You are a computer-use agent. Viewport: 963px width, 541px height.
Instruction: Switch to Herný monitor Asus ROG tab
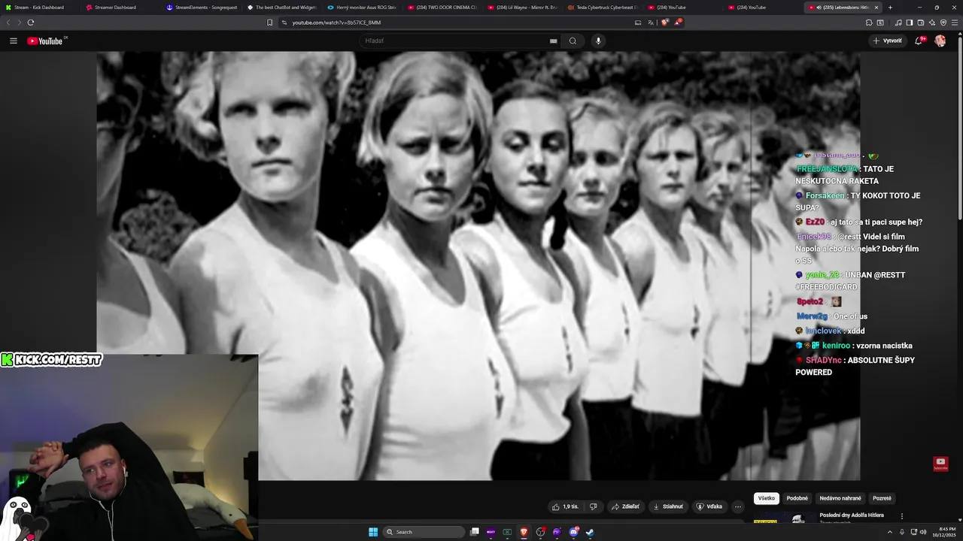pyautogui.click(x=363, y=8)
